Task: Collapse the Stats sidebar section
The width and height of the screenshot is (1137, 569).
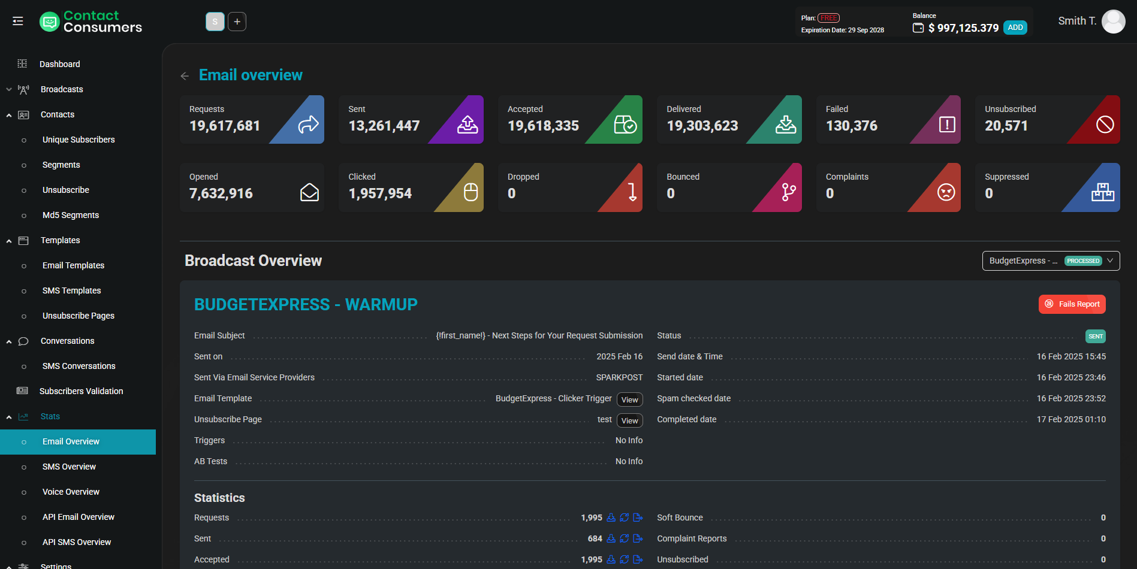Action: [9, 416]
